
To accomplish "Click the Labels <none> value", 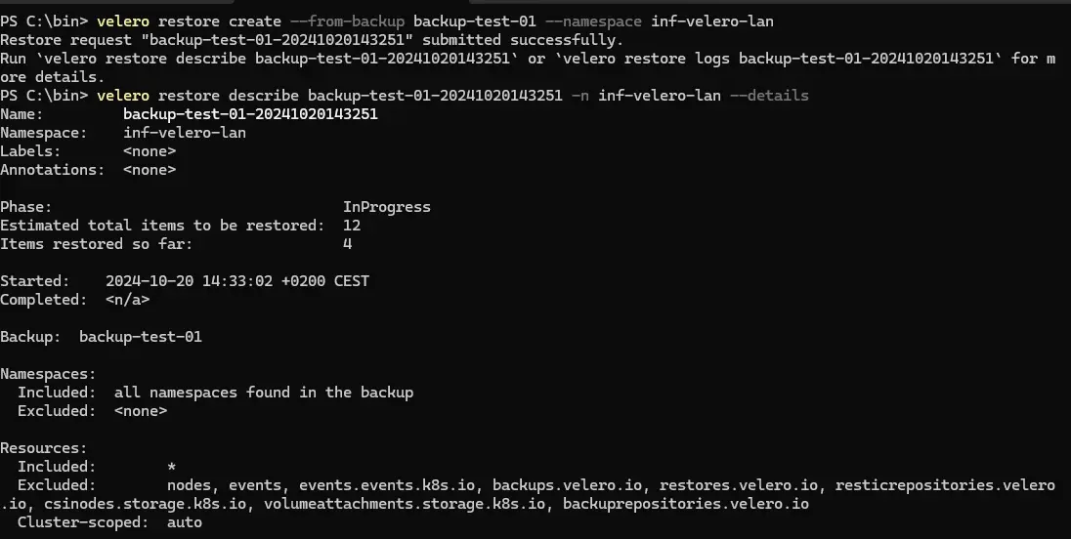I will click(150, 150).
